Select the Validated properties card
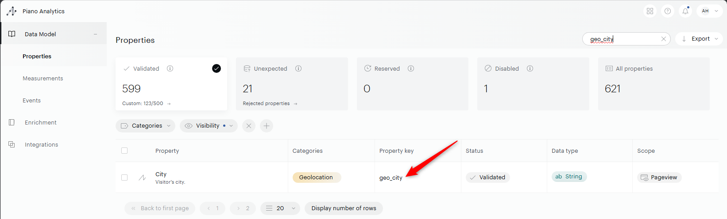This screenshot has width=727, height=219. point(171,84)
